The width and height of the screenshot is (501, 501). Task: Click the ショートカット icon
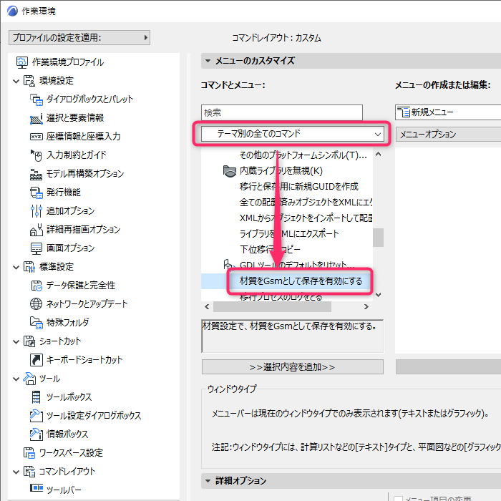click(29, 341)
